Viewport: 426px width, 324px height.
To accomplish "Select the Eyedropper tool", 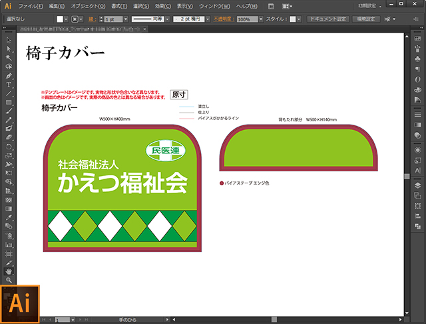I will point(9,217).
